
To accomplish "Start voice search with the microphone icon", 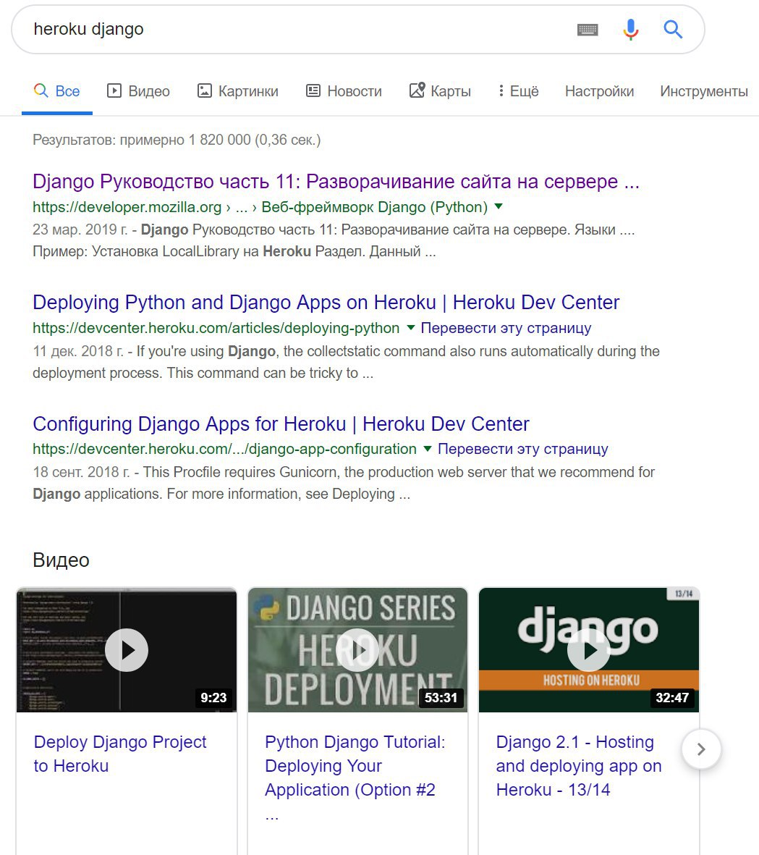I will [630, 30].
